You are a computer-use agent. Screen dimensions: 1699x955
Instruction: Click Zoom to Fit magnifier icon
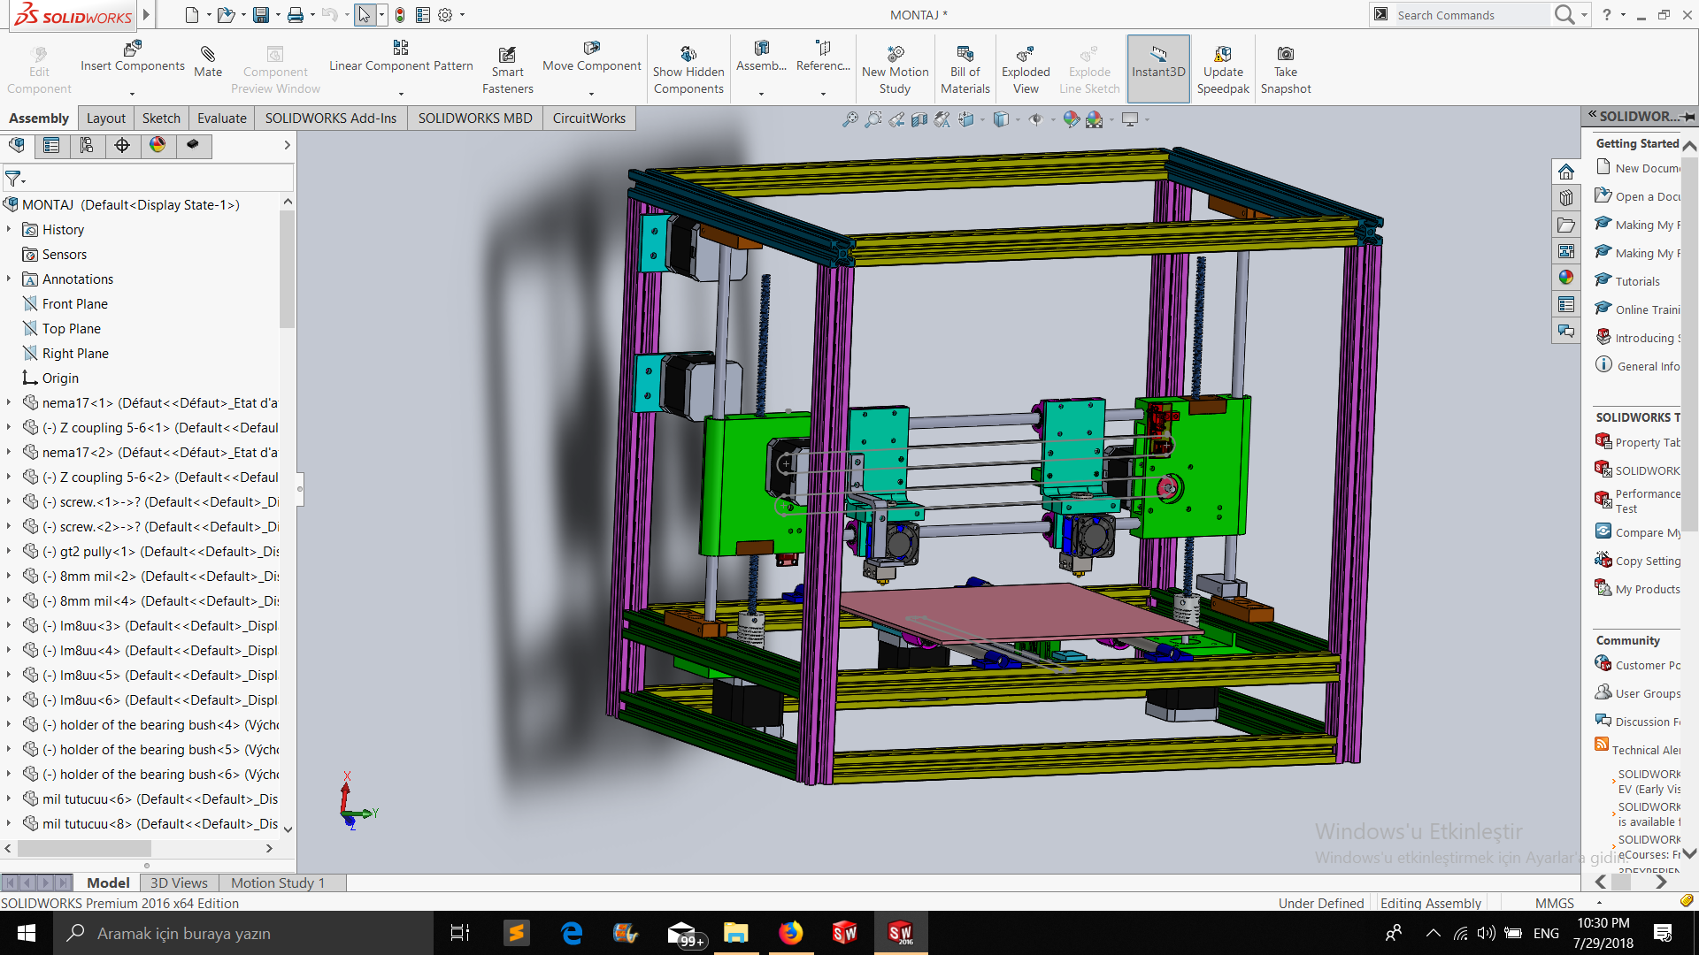[x=849, y=118]
